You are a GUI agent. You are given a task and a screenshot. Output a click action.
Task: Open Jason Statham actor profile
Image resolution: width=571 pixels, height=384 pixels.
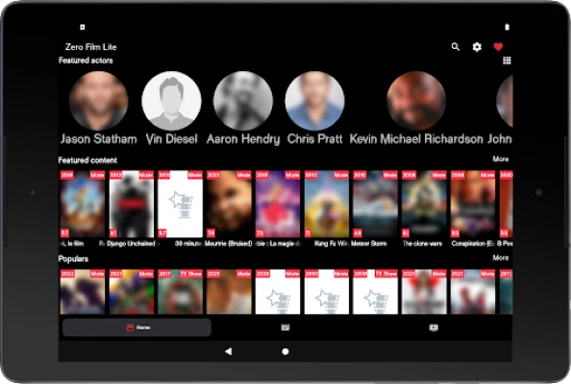(x=98, y=101)
